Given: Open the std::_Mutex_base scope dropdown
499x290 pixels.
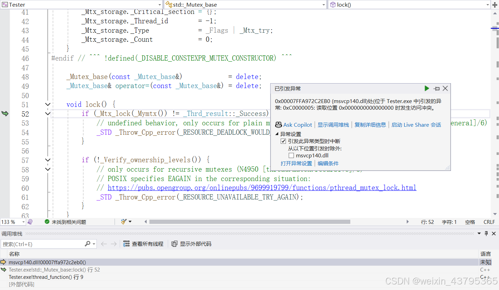Looking at the screenshot, I should 324,5.
